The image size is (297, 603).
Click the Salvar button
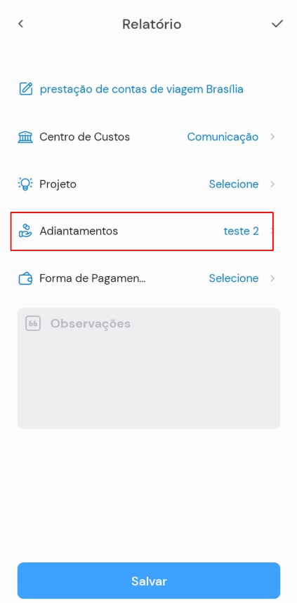pos(149,581)
